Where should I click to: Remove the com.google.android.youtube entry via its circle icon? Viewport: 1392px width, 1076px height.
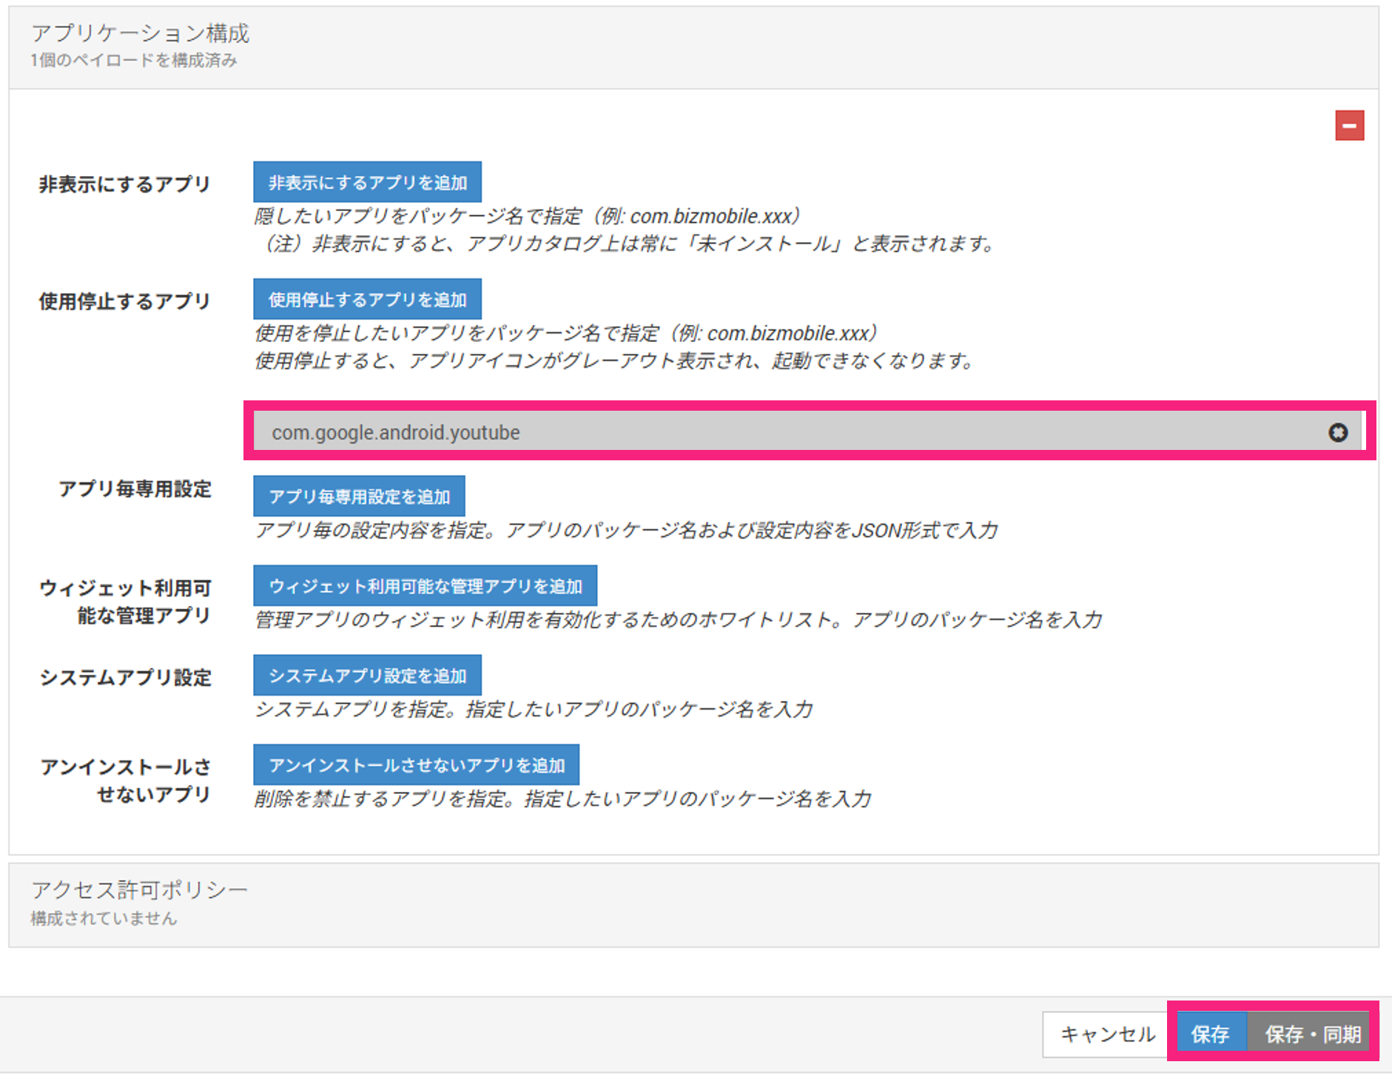pos(1337,433)
